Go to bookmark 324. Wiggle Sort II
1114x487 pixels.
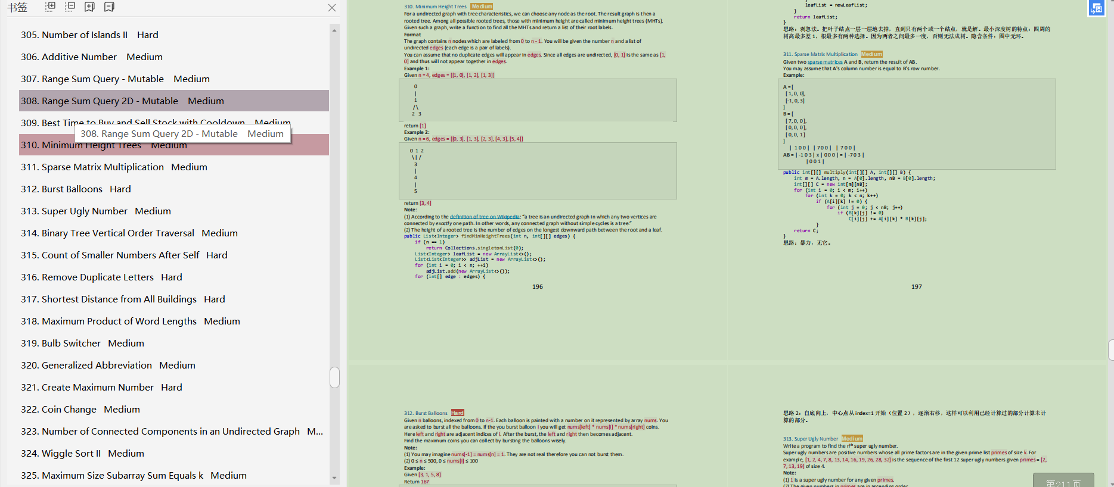point(174,453)
